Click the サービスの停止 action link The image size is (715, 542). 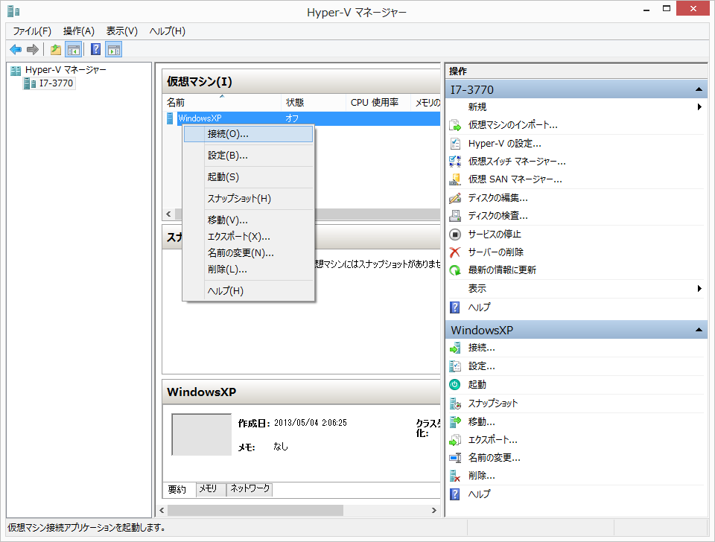[495, 235]
